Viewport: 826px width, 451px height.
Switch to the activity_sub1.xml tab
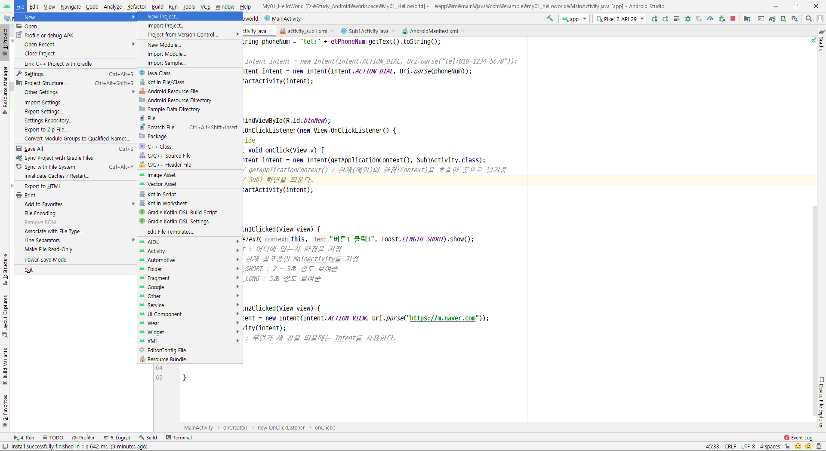307,31
